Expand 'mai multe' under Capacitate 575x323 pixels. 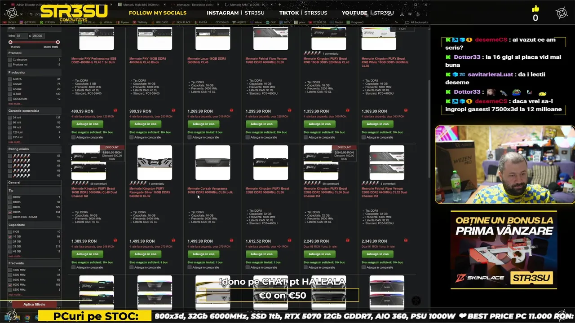[x=14, y=256]
